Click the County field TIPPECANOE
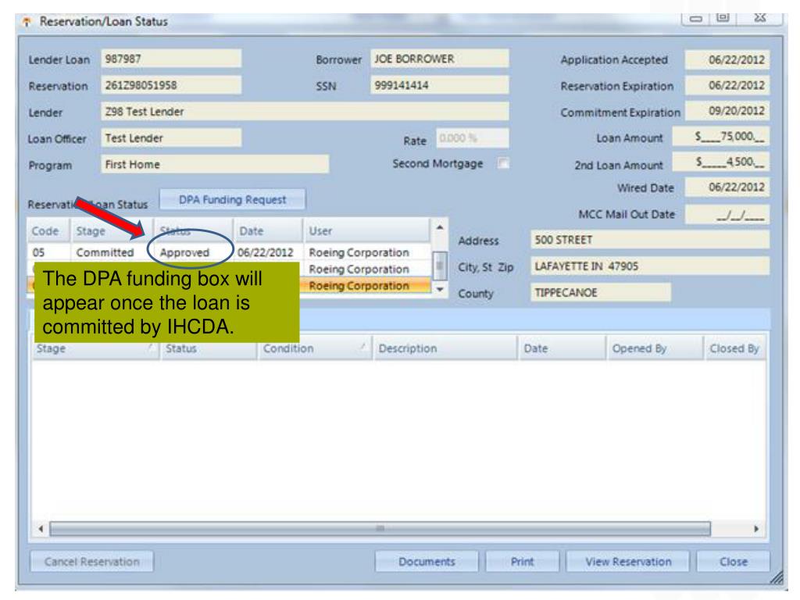The width and height of the screenshot is (800, 600). (x=600, y=292)
